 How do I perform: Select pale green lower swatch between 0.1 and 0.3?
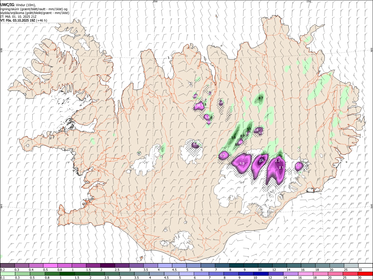click(x=8, y=274)
